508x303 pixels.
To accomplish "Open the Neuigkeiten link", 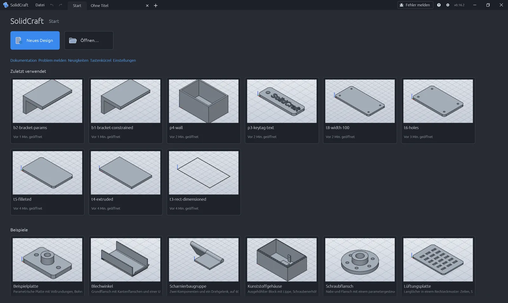I will click(78, 61).
